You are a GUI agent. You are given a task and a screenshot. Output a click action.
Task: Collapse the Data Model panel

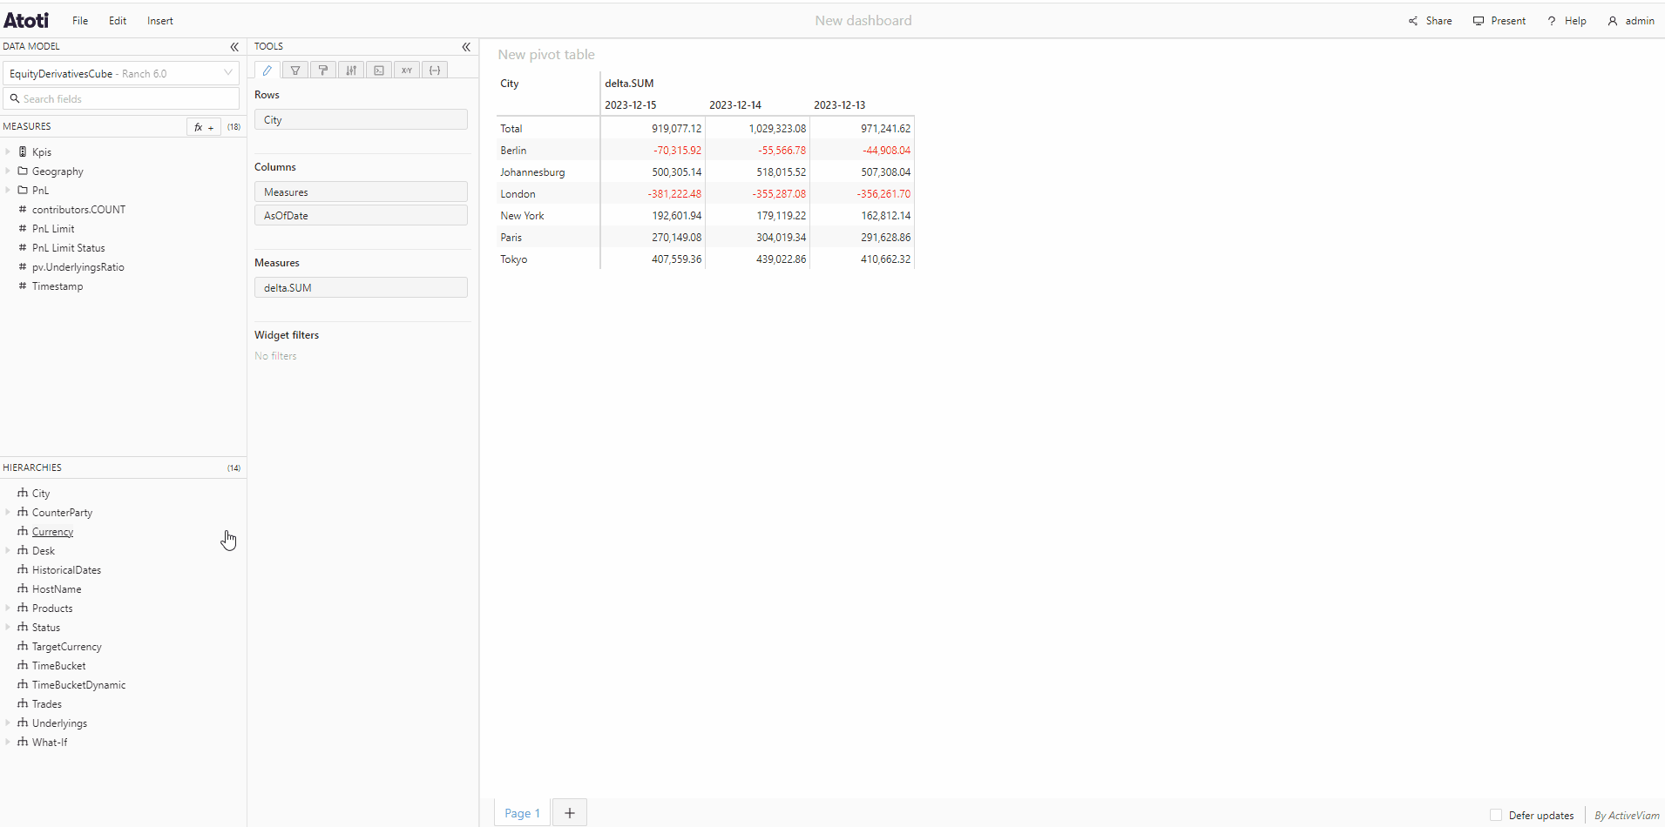tap(234, 47)
